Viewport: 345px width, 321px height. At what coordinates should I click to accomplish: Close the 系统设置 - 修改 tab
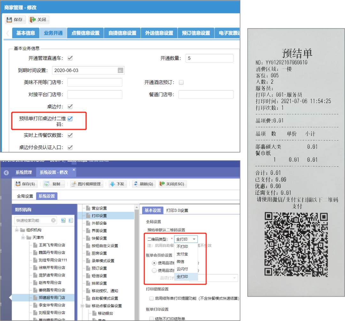[74, 170]
